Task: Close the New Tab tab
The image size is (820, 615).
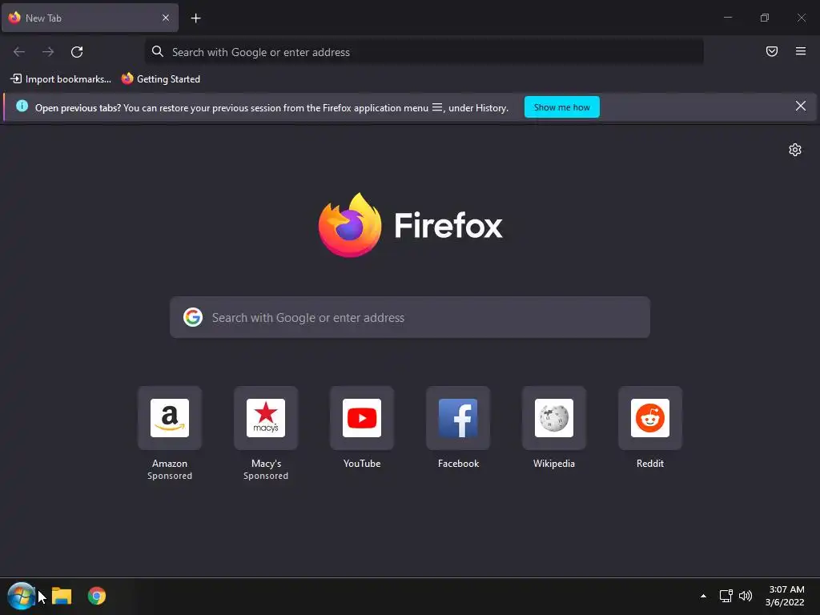Action: [165, 18]
